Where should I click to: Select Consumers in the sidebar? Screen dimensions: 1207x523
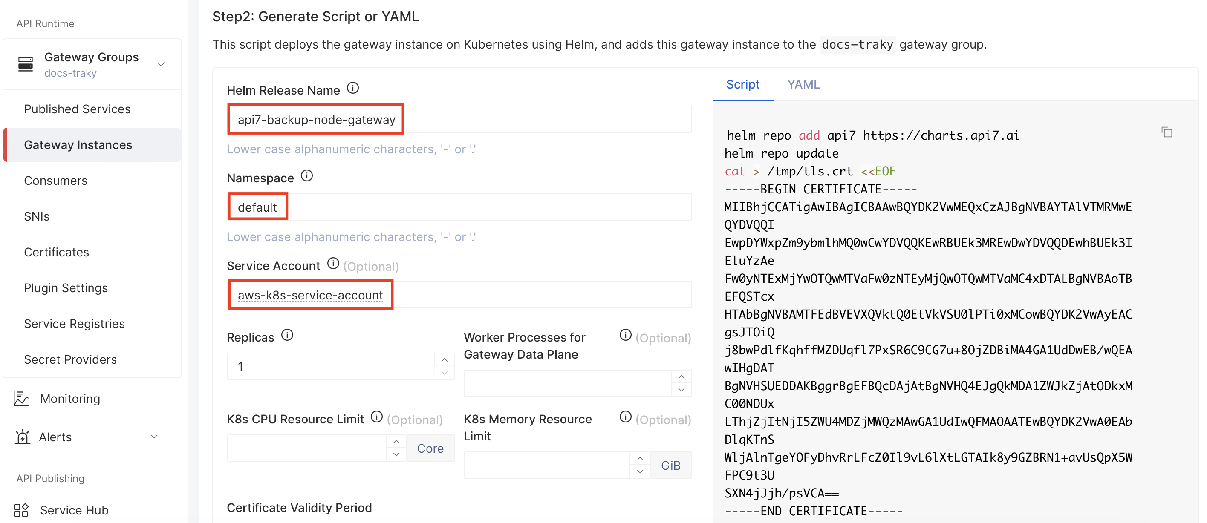pyautogui.click(x=56, y=180)
